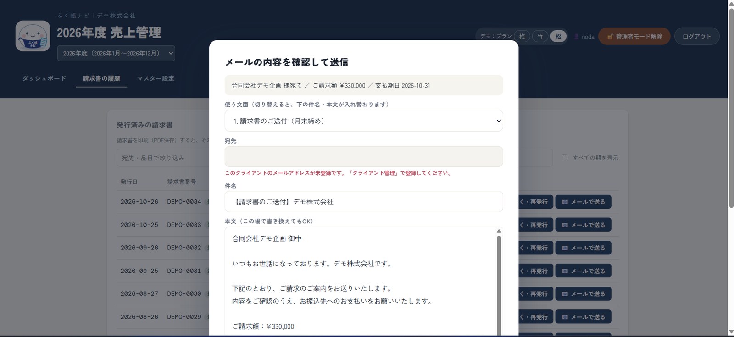This screenshot has height=337, width=734.
Task: Go to the マスター設定 tab
Action: 156,78
